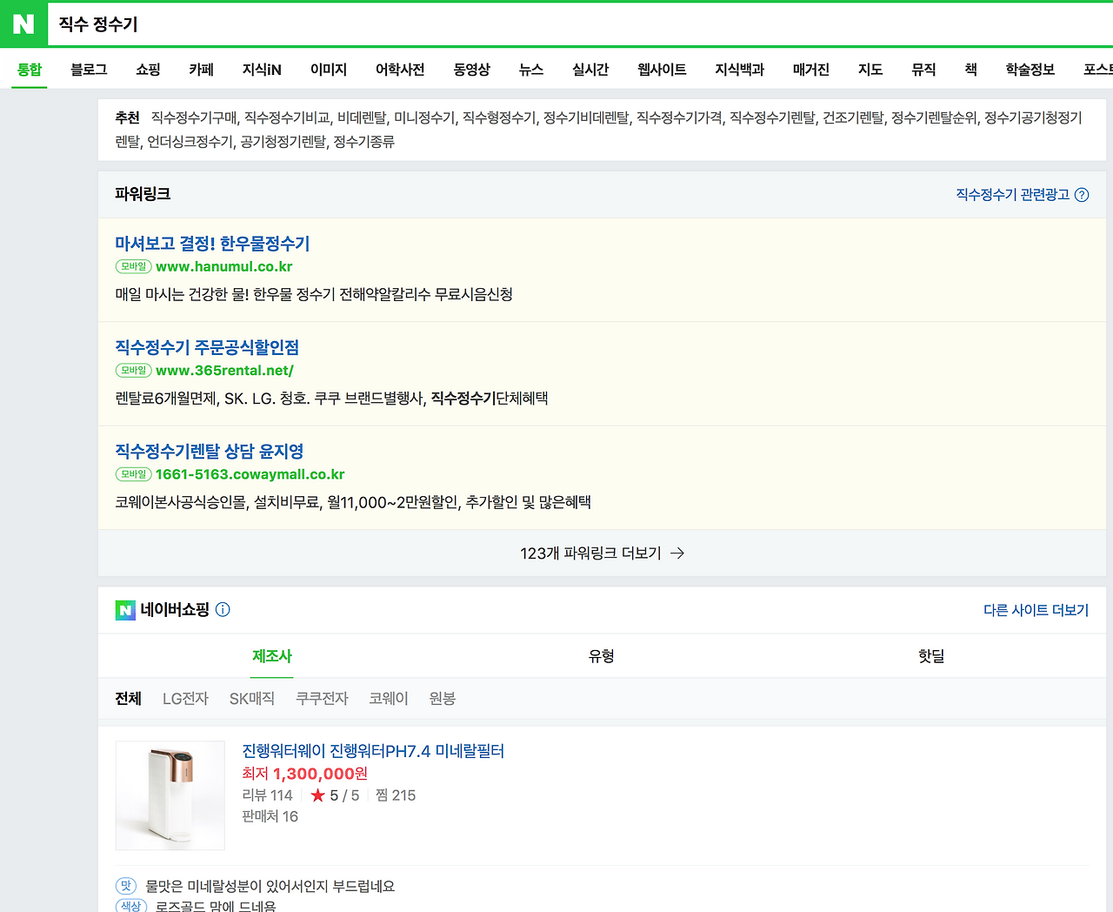Screen dimensions: 1113x912
Task: Select the 핫딜 shopping tab
Action: (931, 656)
